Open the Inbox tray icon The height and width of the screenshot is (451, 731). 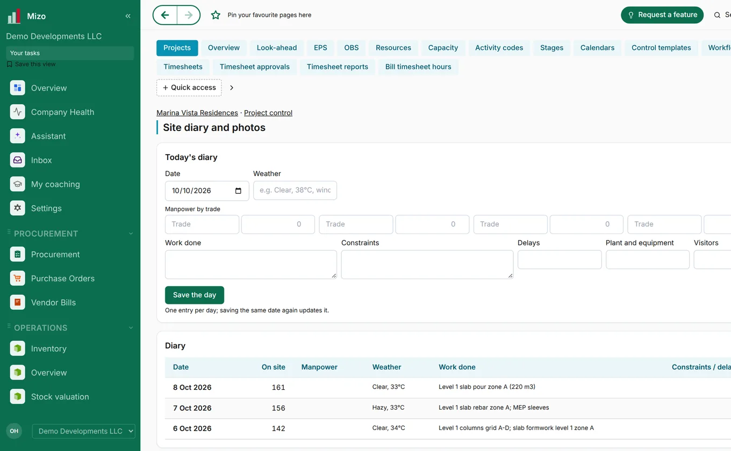[x=18, y=160]
